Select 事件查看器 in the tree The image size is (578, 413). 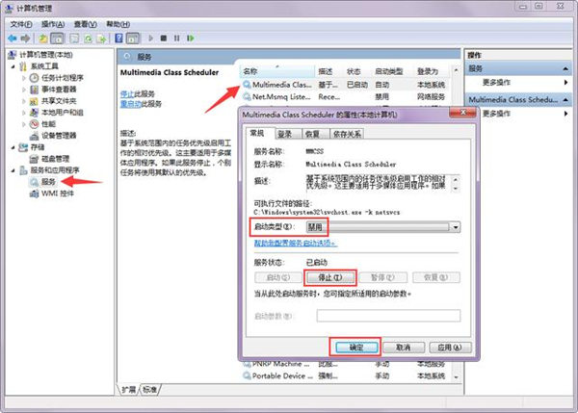point(59,90)
